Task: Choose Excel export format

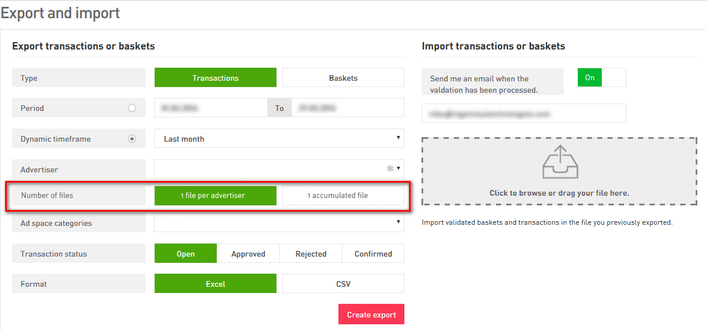Action: point(216,283)
